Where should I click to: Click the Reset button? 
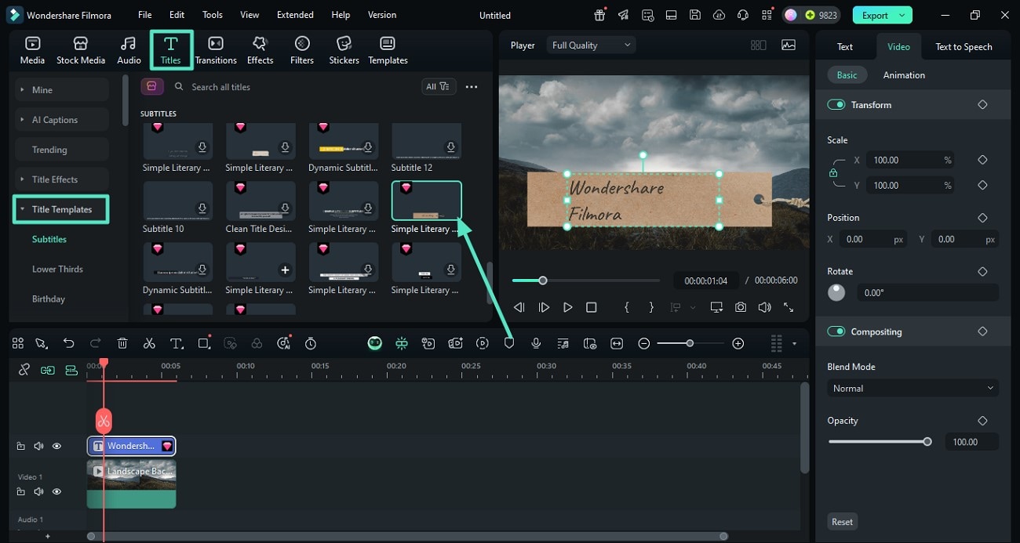click(842, 522)
